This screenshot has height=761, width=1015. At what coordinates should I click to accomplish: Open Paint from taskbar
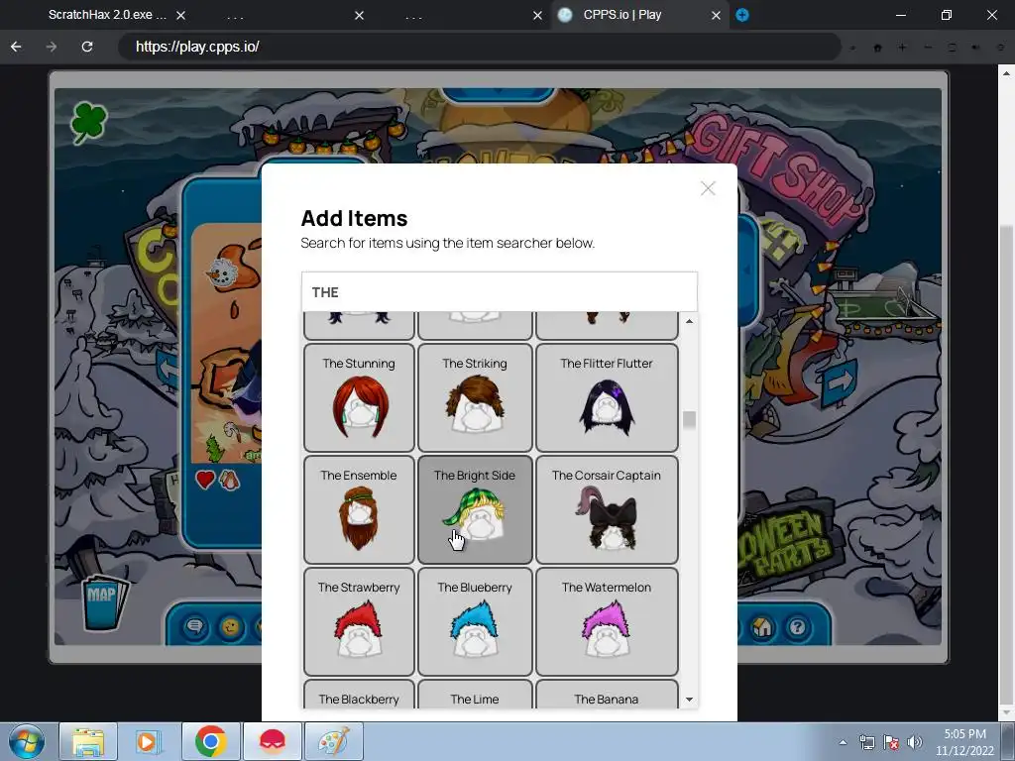tap(333, 741)
